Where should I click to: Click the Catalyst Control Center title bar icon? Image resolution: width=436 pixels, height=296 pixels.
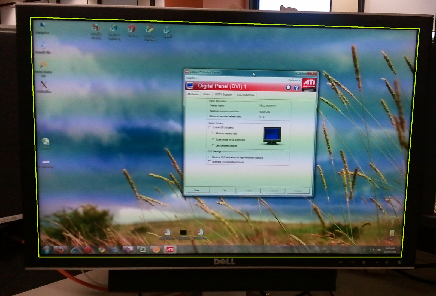187,72
